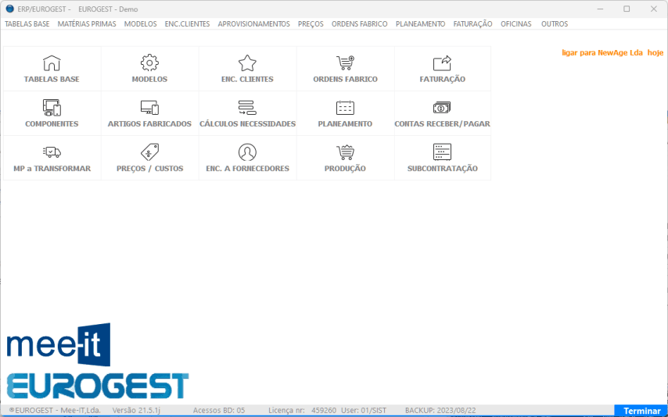Open the Produção basket icon
This screenshot has height=417, width=668.
345,152
